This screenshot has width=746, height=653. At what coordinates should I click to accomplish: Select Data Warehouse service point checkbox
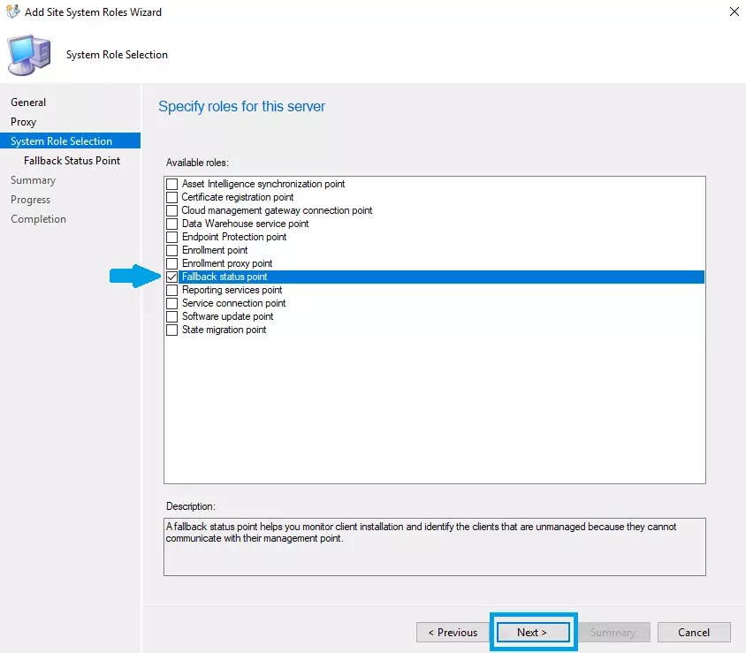171,224
